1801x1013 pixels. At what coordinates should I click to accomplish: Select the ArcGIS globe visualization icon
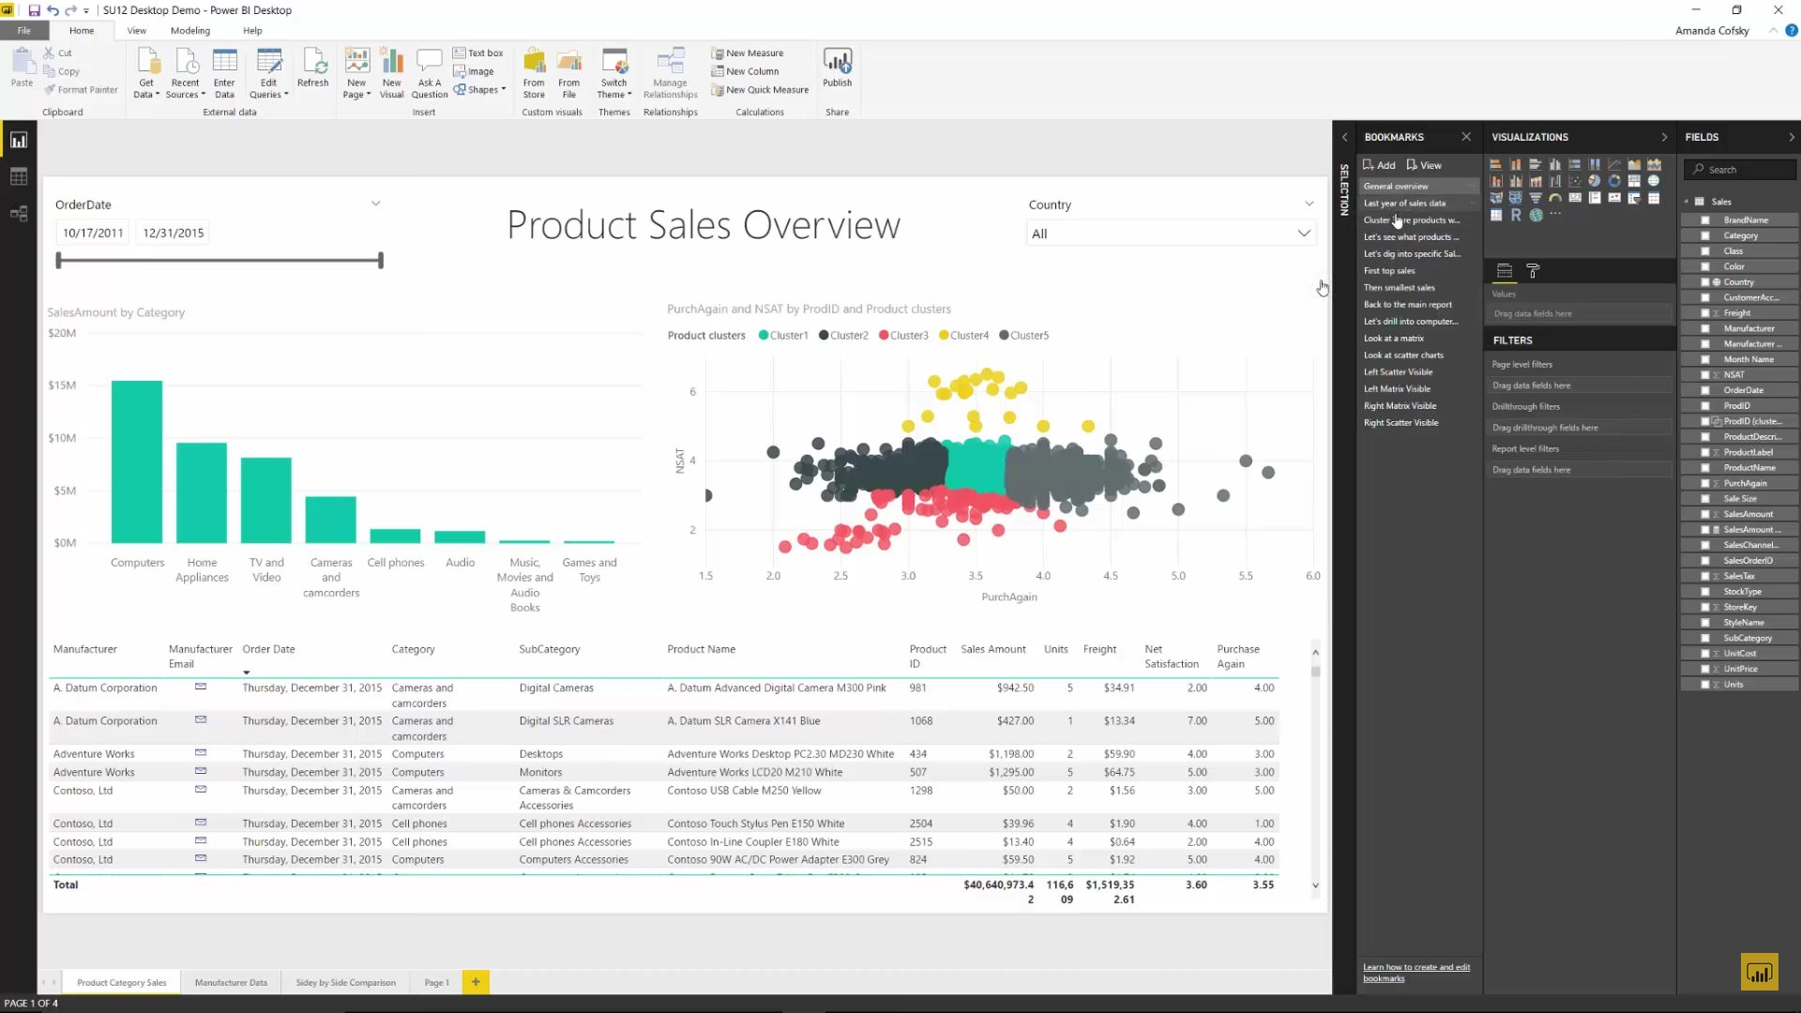[x=1536, y=215]
